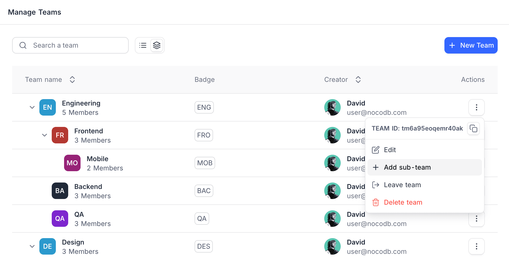Select Edit from the team menu

tap(390, 150)
